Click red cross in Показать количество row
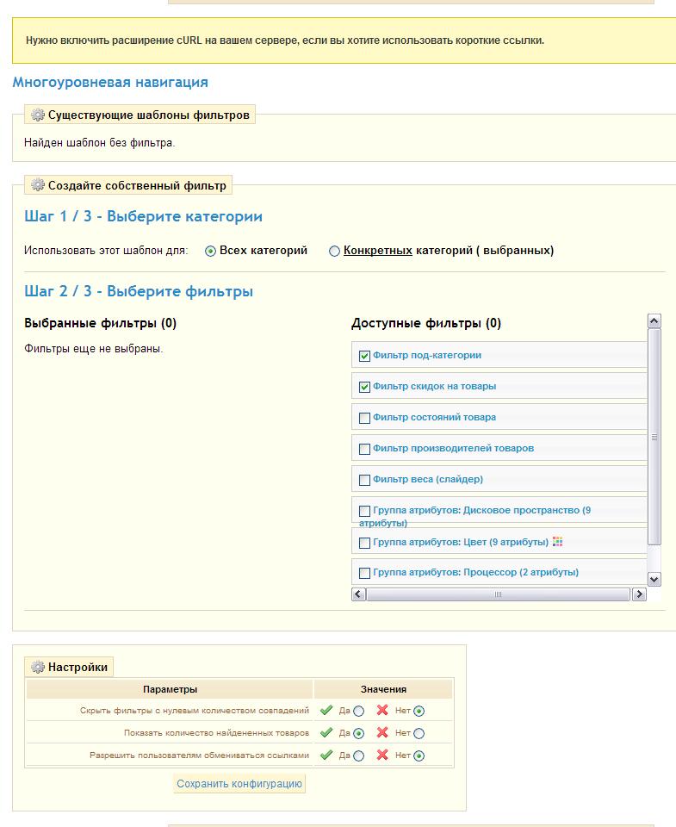 [382, 732]
